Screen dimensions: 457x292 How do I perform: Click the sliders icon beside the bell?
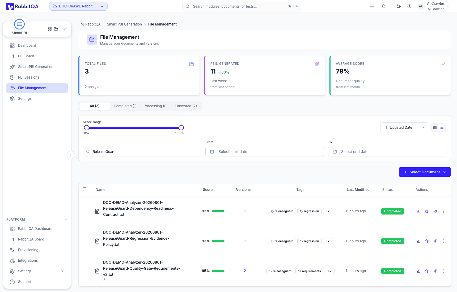point(399,6)
